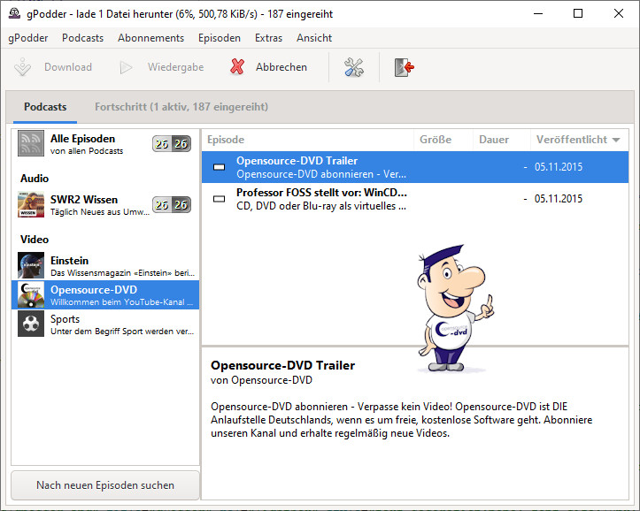
Task: Select the Einstein video podcast
Action: pyautogui.click(x=105, y=265)
